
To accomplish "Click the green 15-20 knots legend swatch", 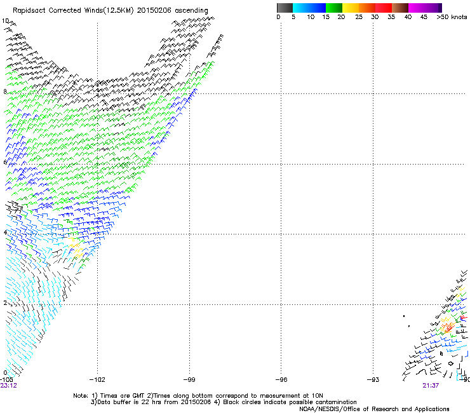I will [x=334, y=8].
